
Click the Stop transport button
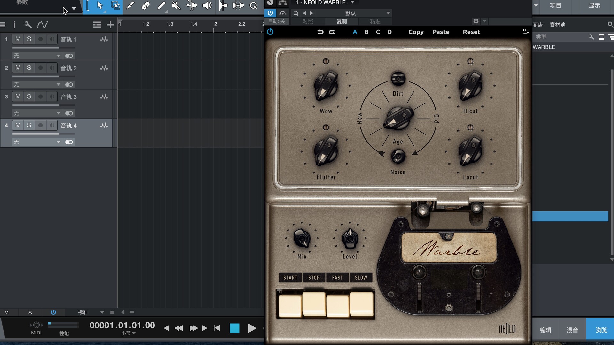pyautogui.click(x=234, y=328)
